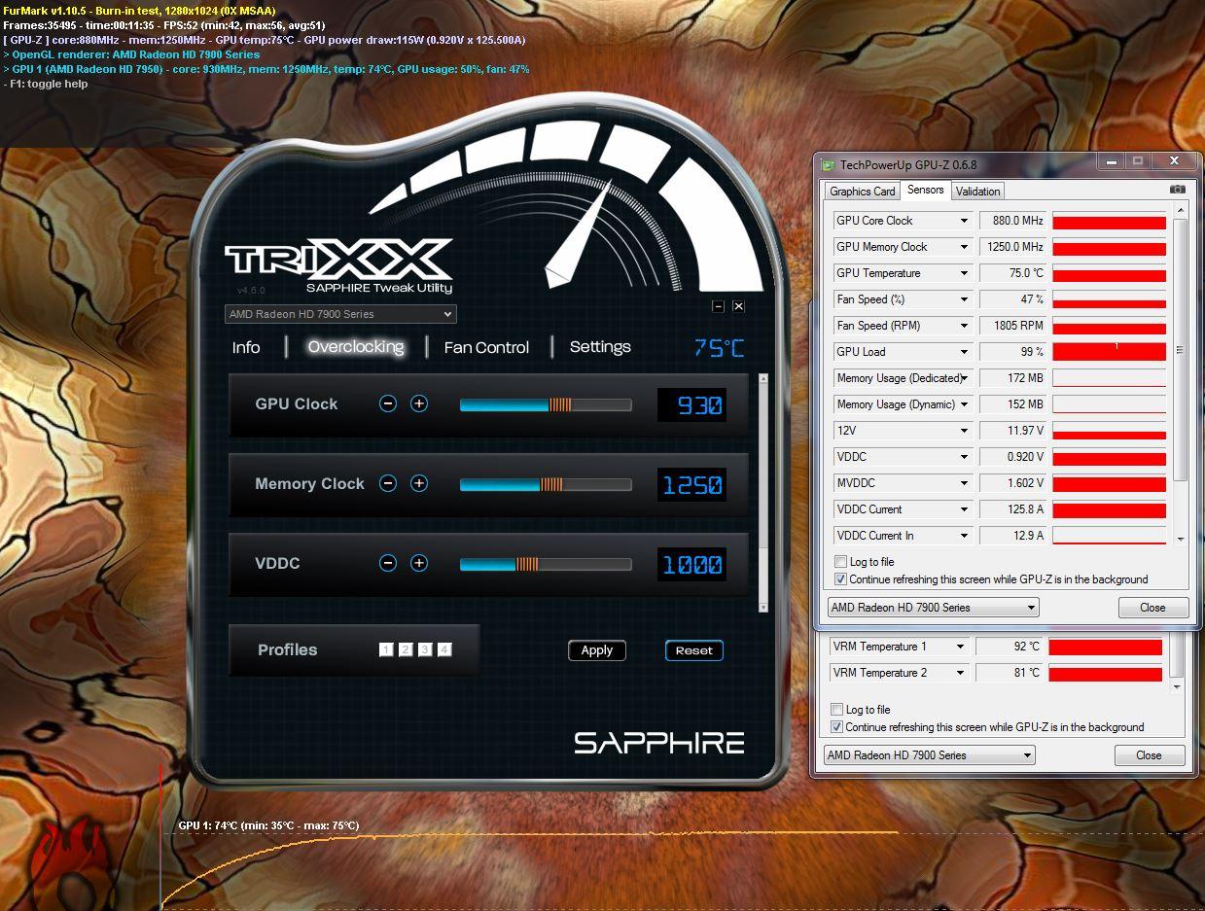
Task: Maximize the GPU-Z window
Action: click(1137, 161)
